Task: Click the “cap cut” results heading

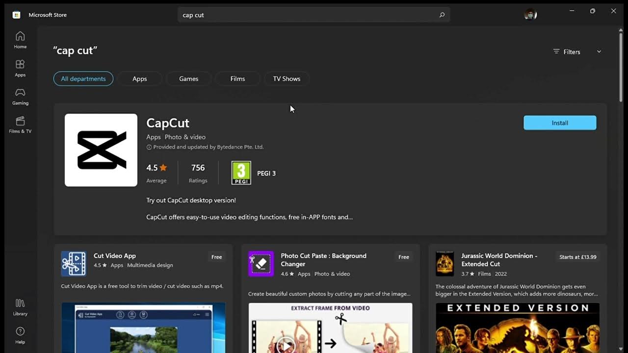Action: click(75, 50)
